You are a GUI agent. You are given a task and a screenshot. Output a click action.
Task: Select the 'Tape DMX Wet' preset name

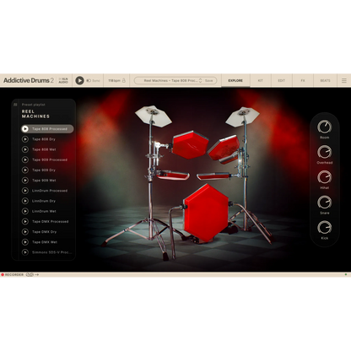tap(45, 242)
